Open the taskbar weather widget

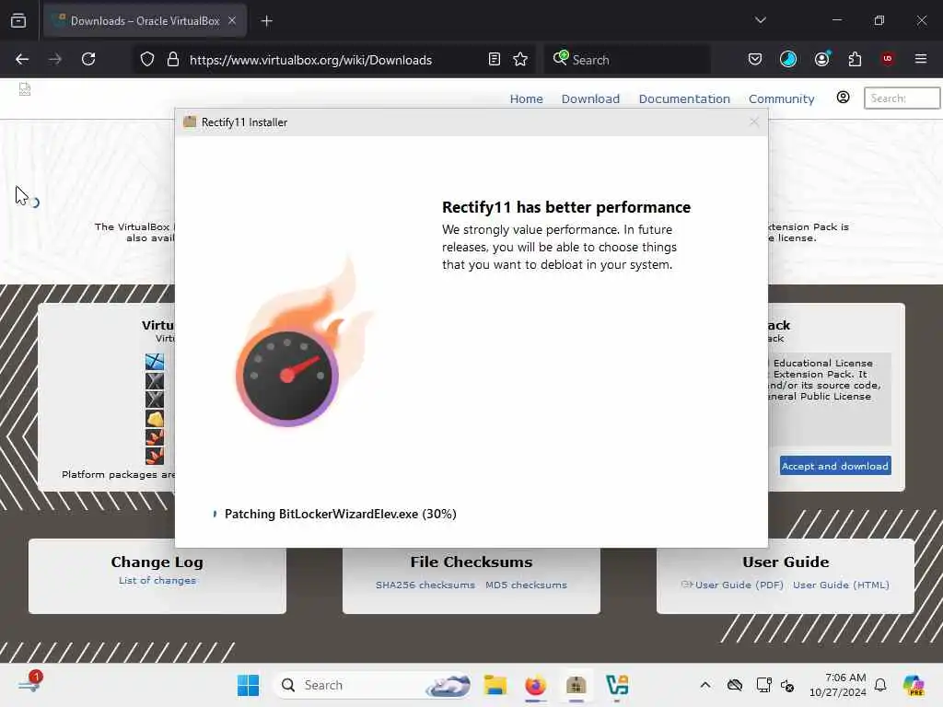tap(29, 683)
